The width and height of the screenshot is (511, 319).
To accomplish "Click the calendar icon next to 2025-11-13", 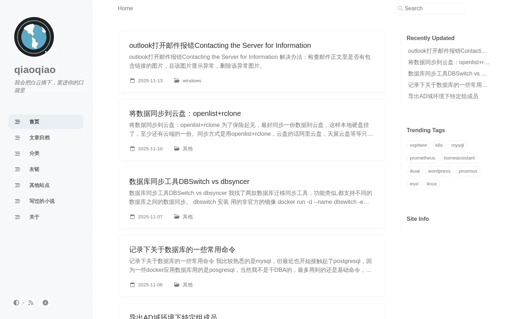I will (132, 81).
